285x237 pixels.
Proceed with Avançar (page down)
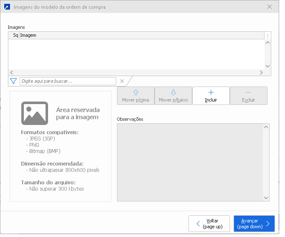[x=254, y=224]
